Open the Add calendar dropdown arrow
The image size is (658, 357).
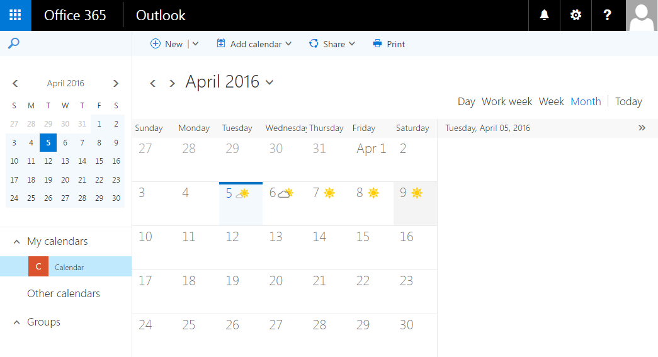[288, 43]
